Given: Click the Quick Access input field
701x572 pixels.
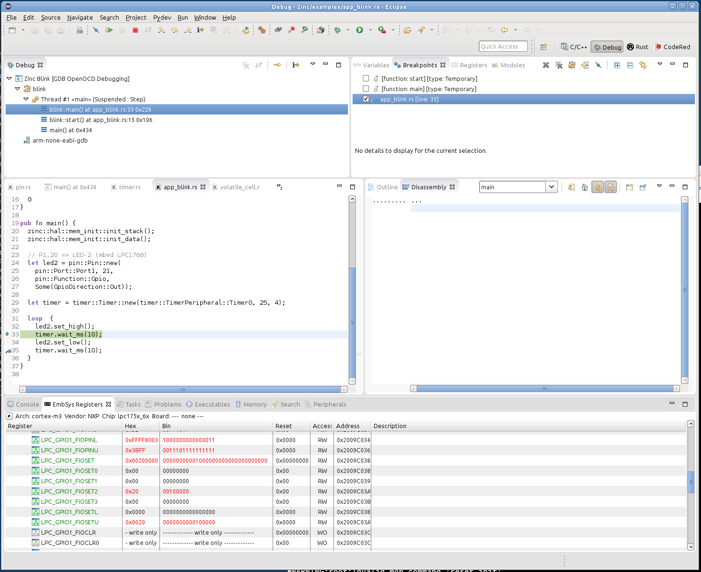Looking at the screenshot, I should [x=503, y=46].
